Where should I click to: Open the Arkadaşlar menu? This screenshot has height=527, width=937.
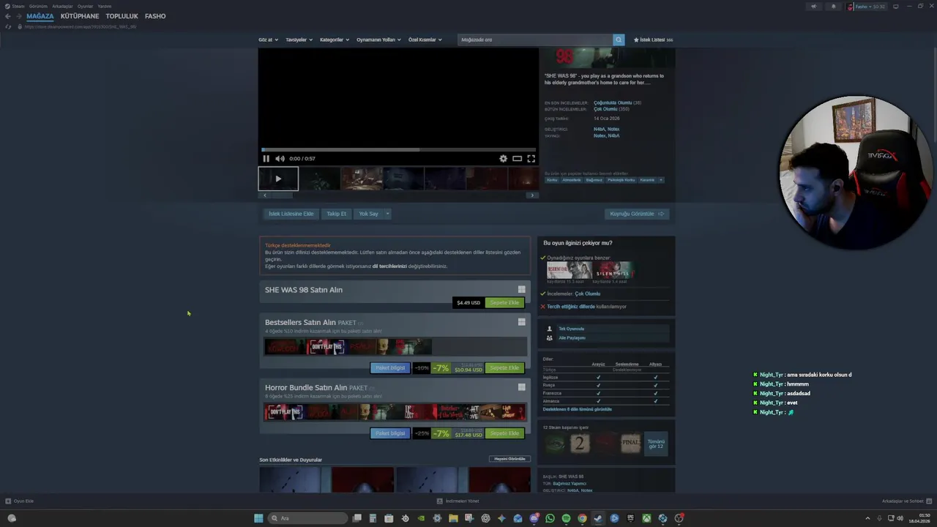tap(62, 6)
